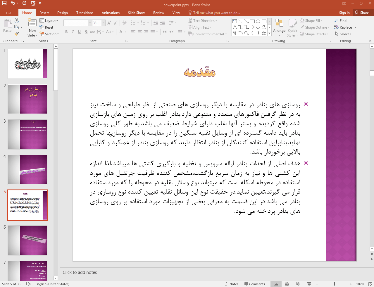The image size is (374, 287).
Task: Open the Design ribbon tab
Action: (x=63, y=13)
